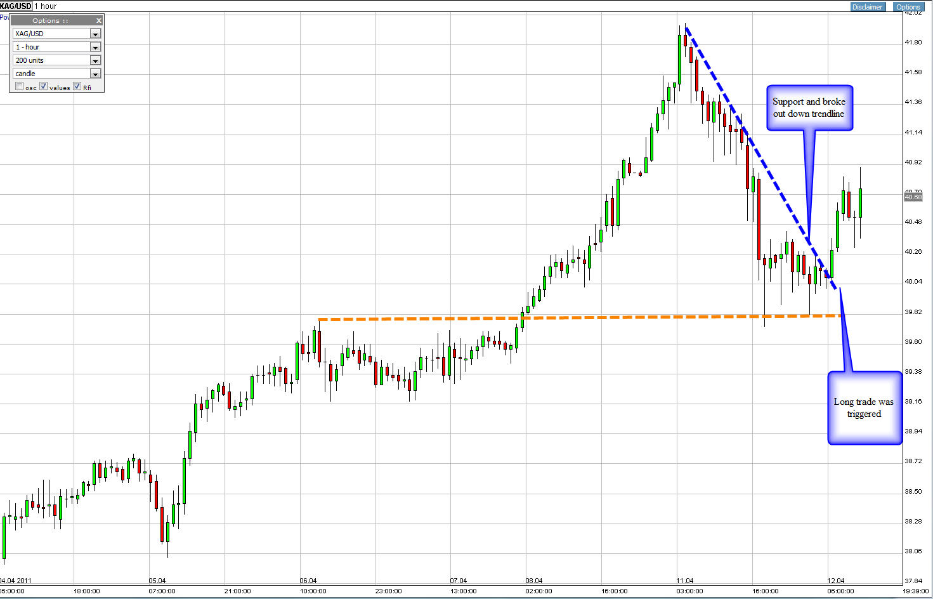Expand the candle chart type dropdown

coord(95,74)
